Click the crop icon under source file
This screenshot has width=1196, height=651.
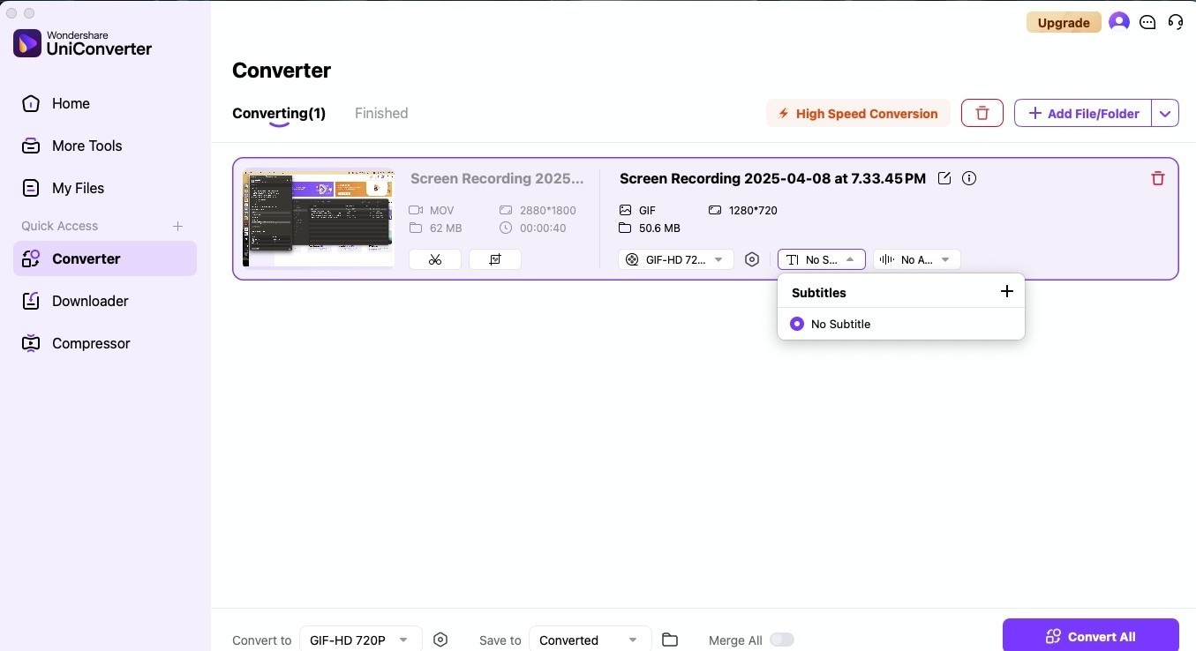pyautogui.click(x=495, y=259)
